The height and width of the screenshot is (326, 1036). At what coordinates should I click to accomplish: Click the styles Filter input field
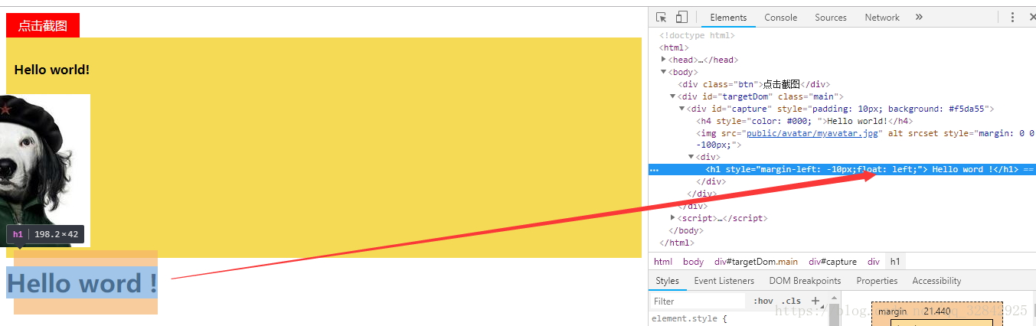(698, 302)
